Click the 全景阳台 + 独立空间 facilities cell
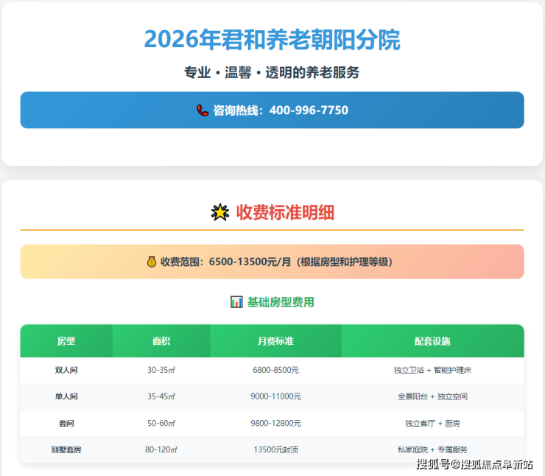Screen dimensions: 545x476 pos(432,396)
